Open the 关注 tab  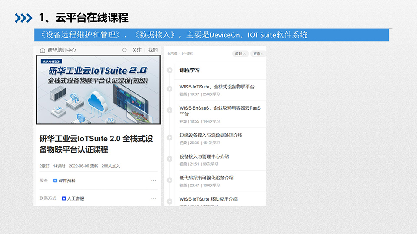coord(137,50)
